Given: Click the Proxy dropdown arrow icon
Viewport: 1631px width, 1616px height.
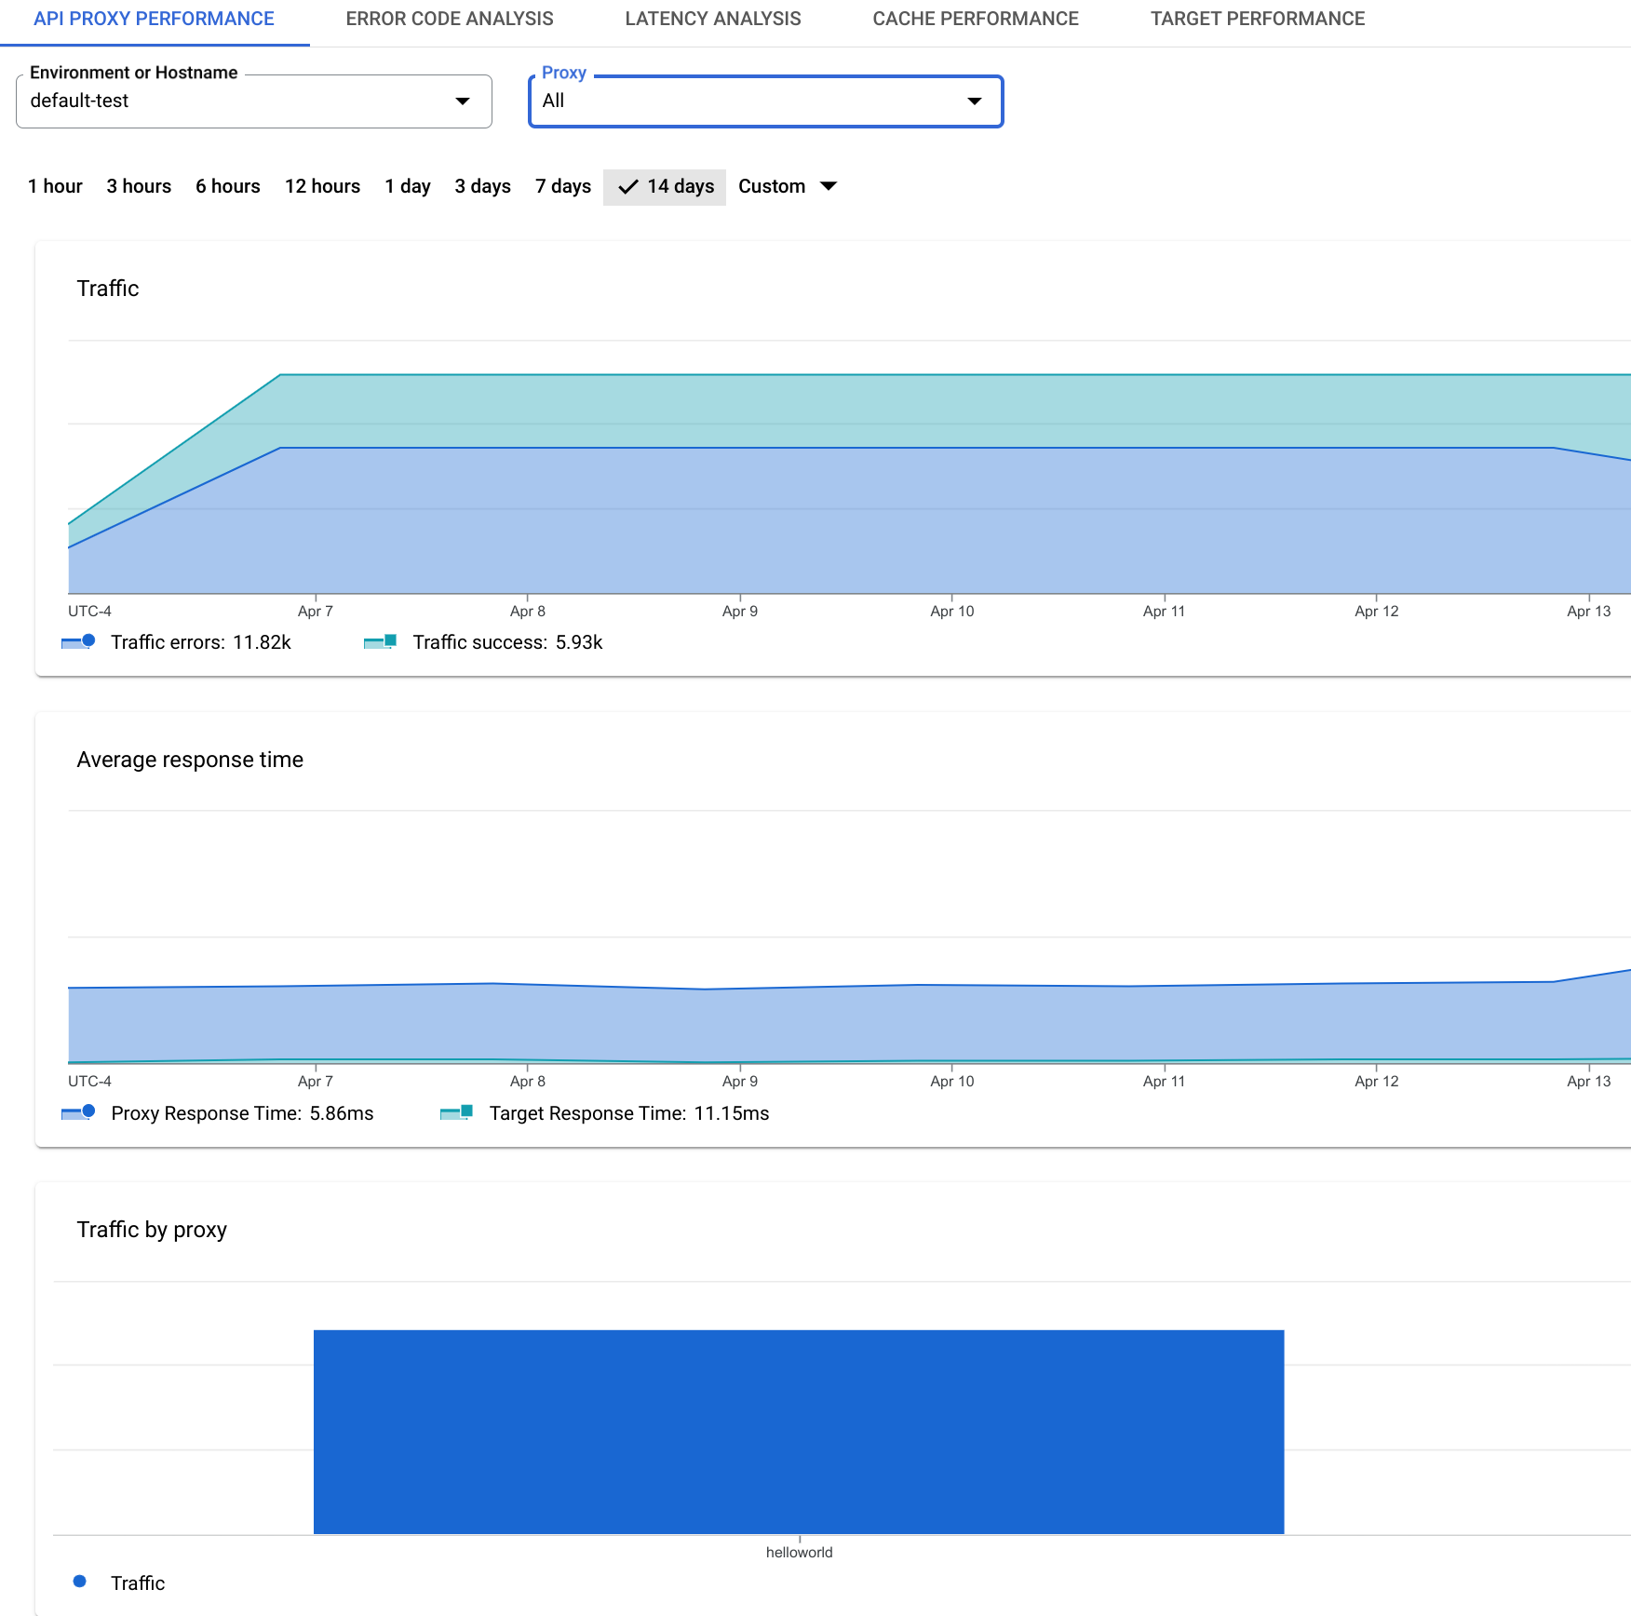Looking at the screenshot, I should click(x=975, y=101).
